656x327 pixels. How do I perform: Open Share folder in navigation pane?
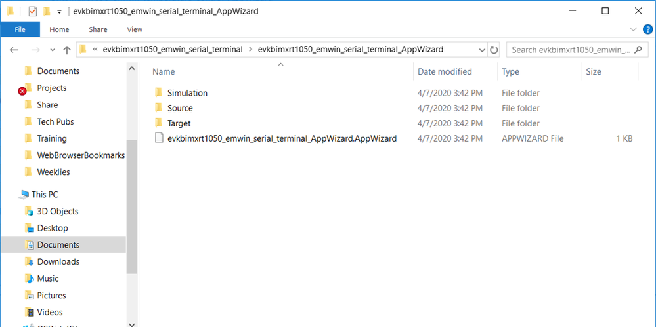[x=47, y=105]
